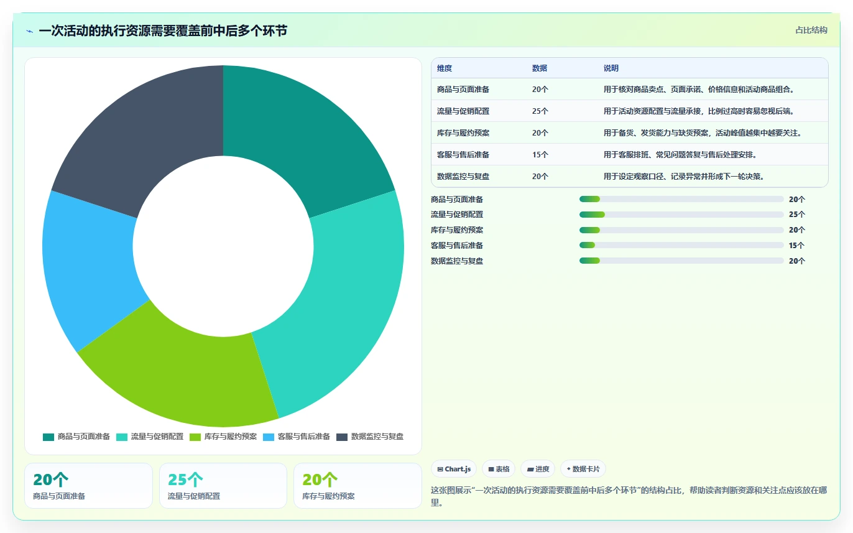Select the 流量与促销配置 table row cell
This screenshot has width=853, height=533.
[463, 111]
